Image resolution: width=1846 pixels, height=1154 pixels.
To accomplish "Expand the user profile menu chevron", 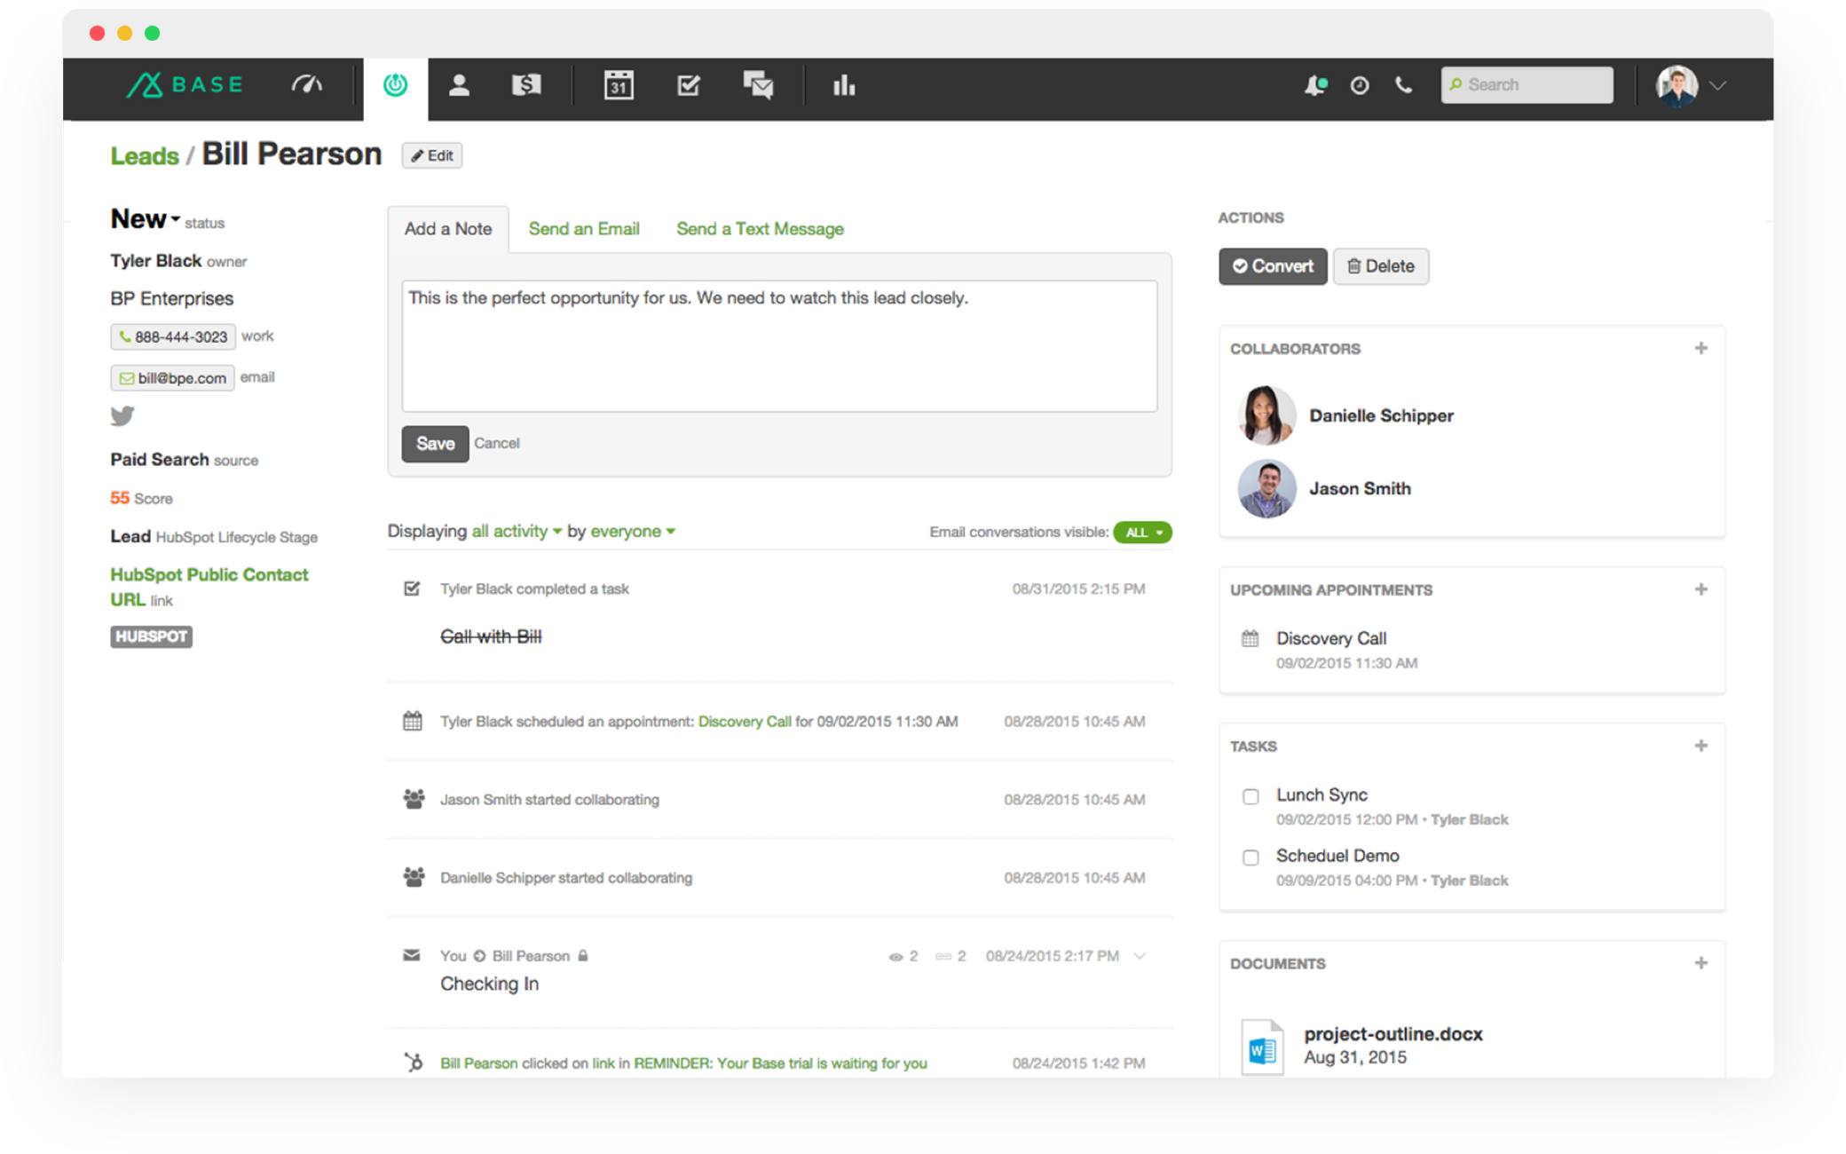I will [x=1718, y=86].
